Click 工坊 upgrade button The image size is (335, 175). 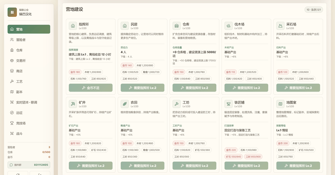194,166
